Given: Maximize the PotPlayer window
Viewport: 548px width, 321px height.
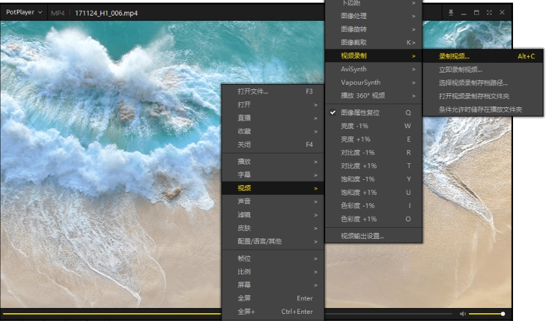Looking at the screenshot, I should 477,13.
